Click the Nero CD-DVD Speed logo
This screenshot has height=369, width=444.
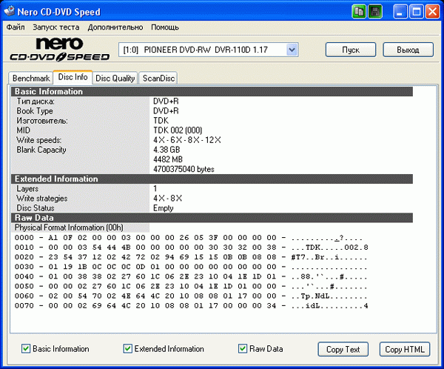(60, 50)
